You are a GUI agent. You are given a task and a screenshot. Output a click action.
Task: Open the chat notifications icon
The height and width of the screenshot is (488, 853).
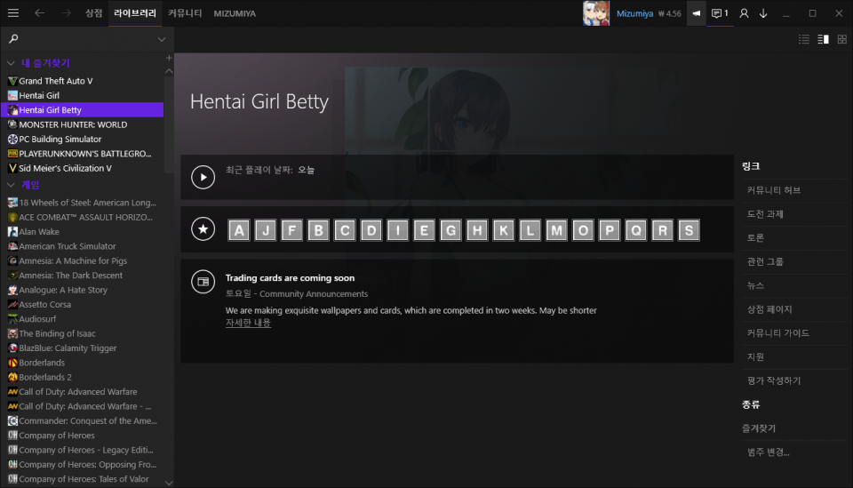coord(720,13)
